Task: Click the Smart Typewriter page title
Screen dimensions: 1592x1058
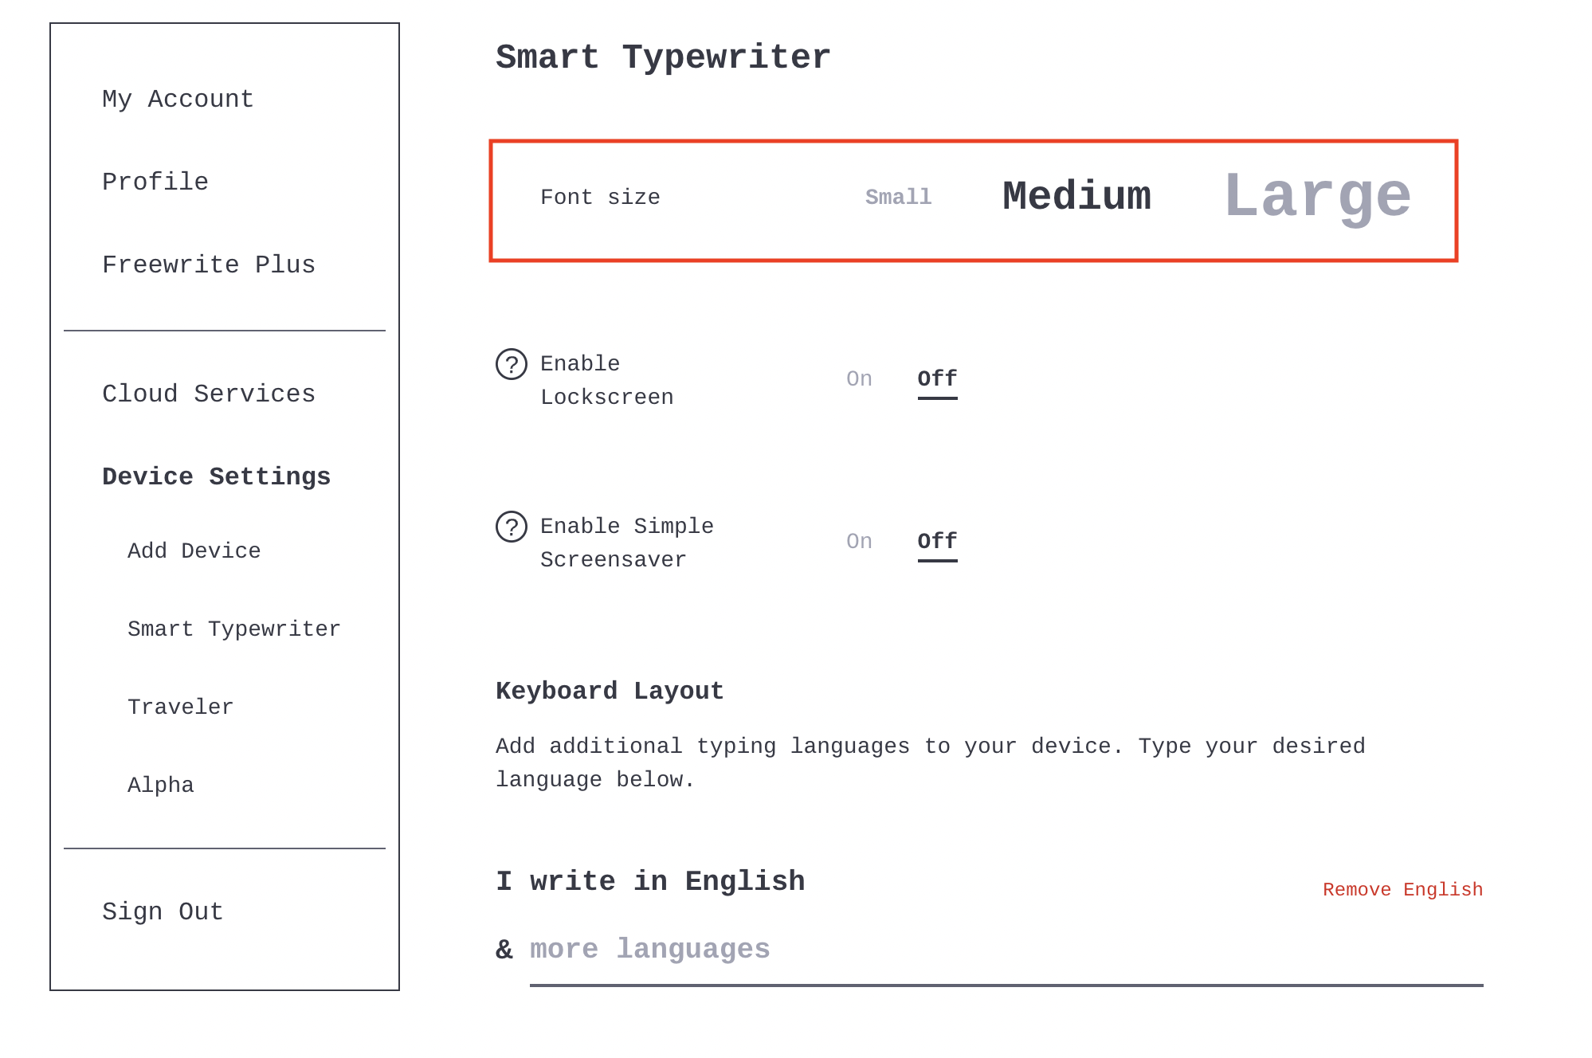Action: [x=663, y=57]
